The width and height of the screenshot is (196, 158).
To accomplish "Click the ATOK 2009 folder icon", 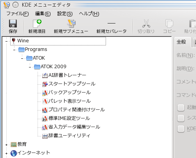I will [37, 67].
